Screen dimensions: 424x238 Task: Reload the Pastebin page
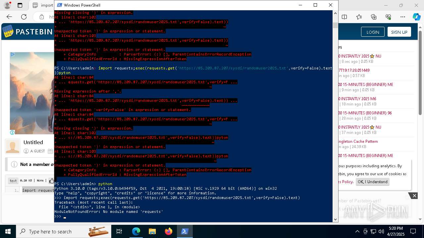pos(24,17)
